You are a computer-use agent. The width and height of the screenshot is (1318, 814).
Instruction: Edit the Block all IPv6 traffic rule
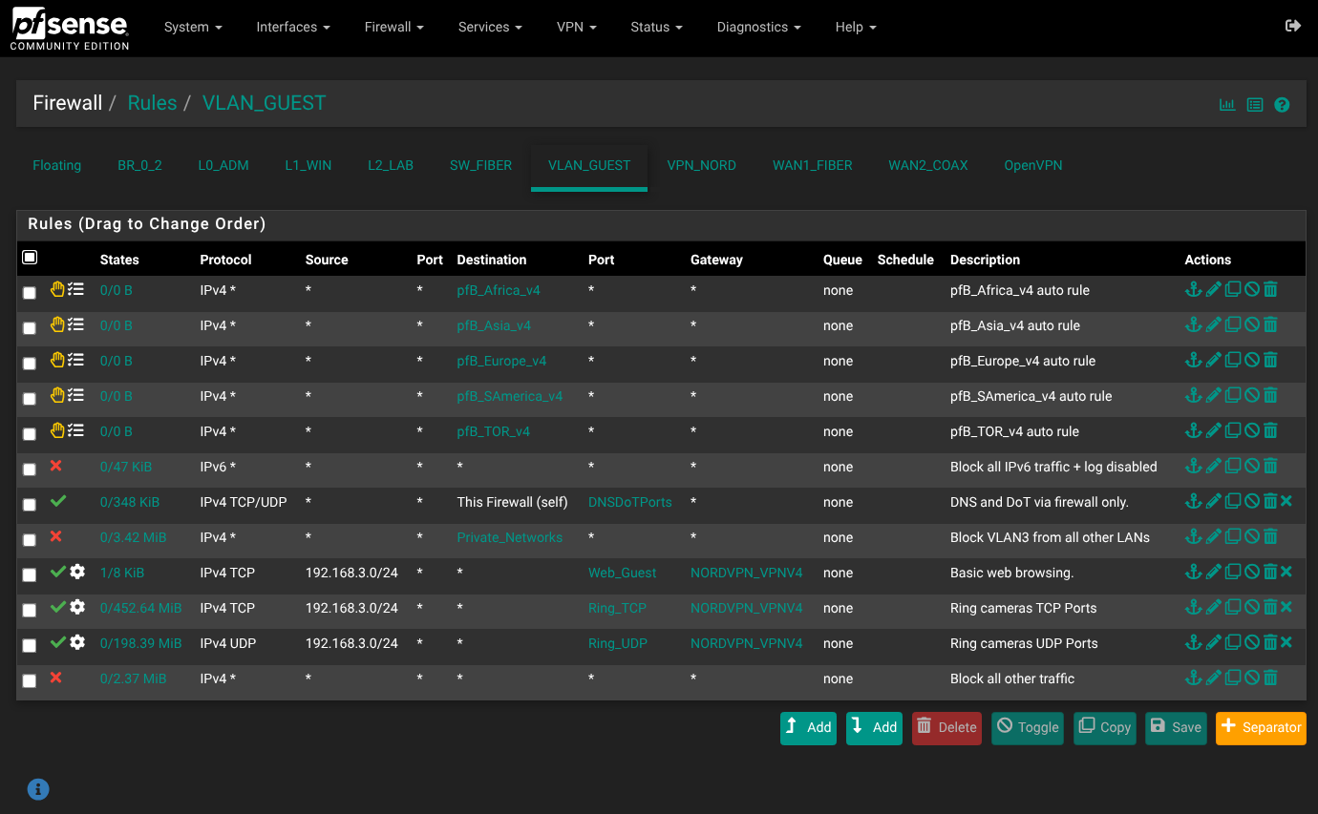pyautogui.click(x=1213, y=466)
